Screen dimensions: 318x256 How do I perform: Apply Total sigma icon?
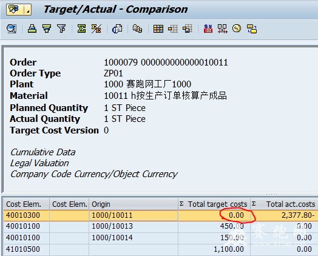(81, 29)
